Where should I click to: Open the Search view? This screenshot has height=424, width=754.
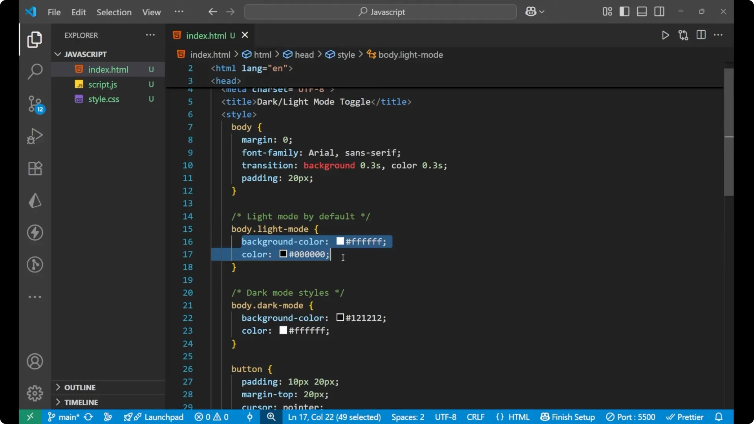pos(35,72)
